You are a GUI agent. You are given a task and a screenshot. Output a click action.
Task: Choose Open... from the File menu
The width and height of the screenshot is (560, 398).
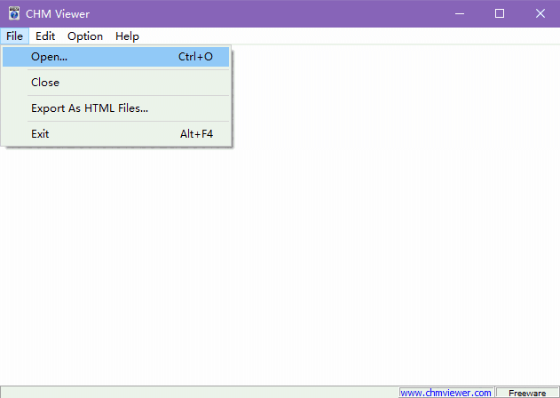115,57
